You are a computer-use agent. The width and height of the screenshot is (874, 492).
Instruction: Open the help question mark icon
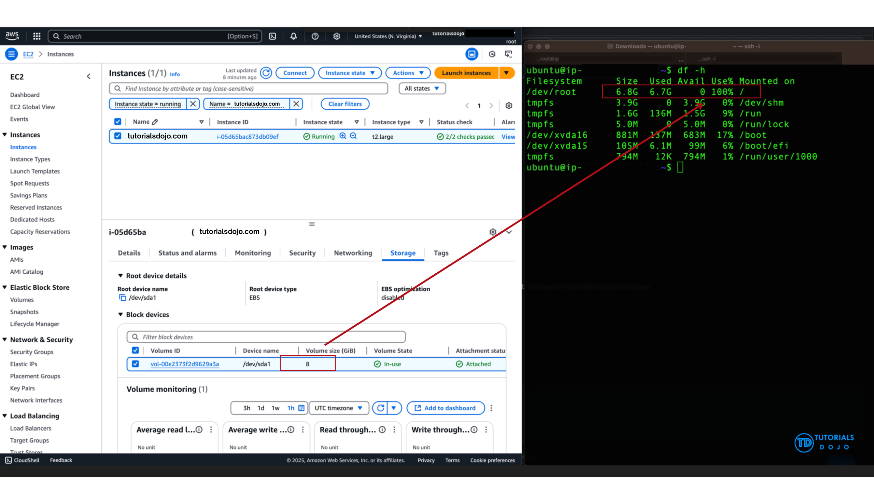315,36
